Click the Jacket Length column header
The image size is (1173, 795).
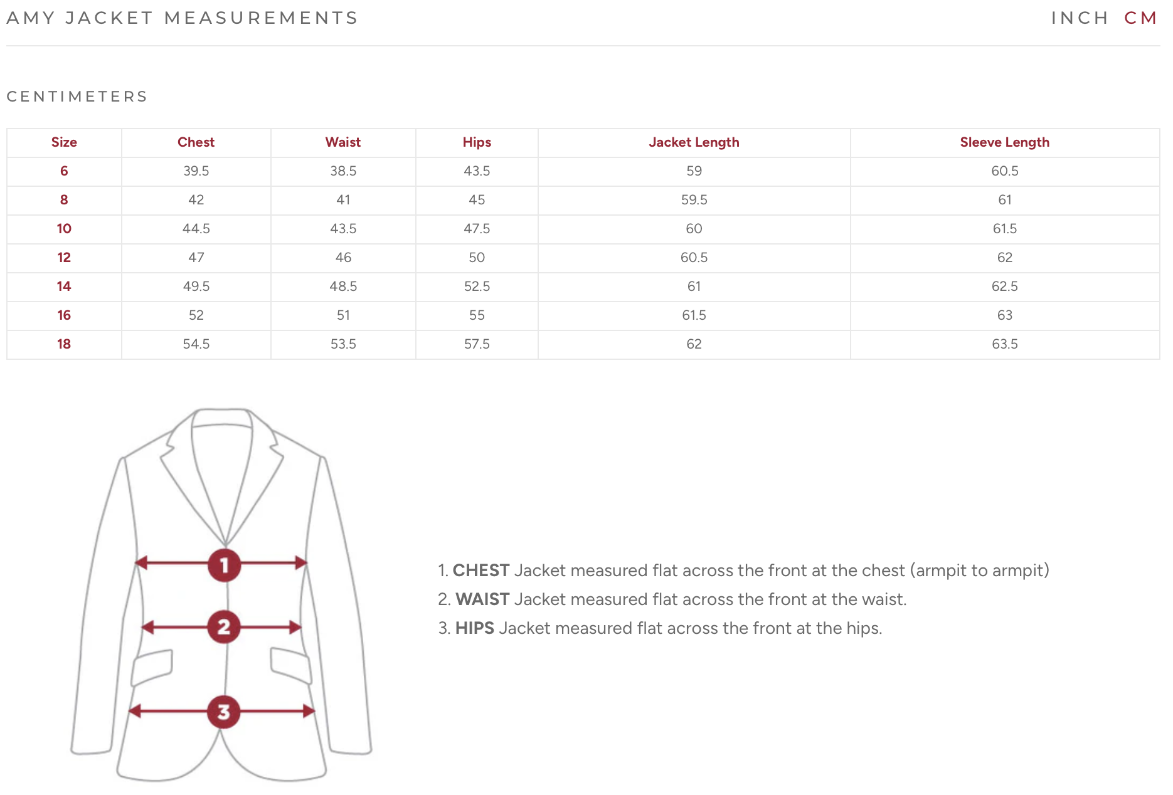pos(694,142)
